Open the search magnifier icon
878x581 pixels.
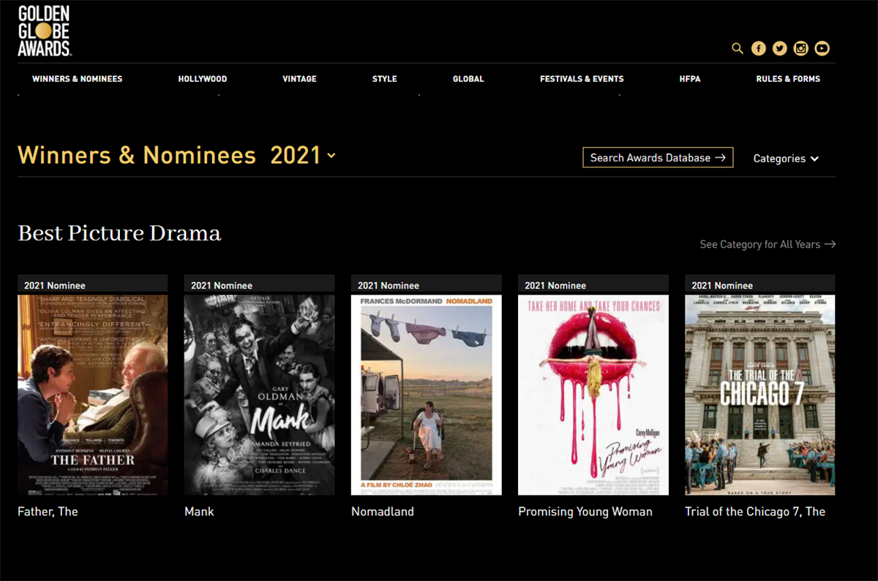pos(738,49)
